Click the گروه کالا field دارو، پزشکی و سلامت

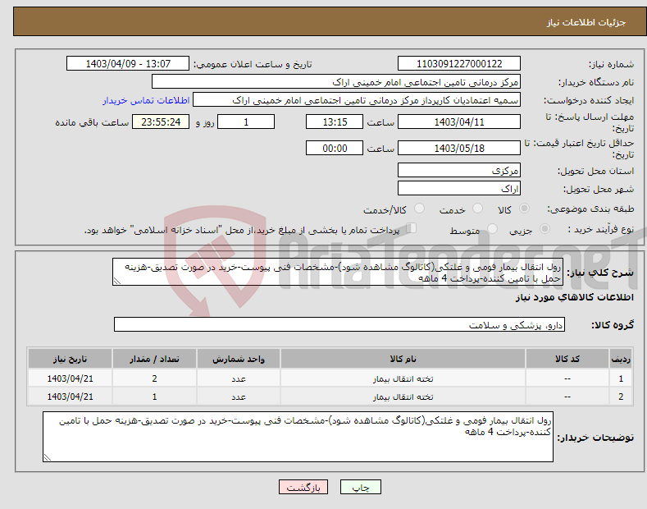coord(339,325)
